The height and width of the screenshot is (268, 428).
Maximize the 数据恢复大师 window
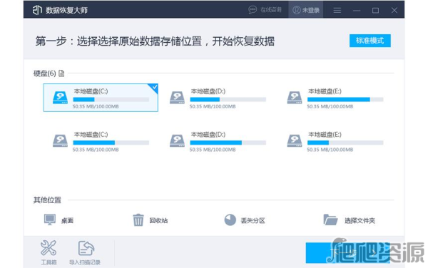(x=376, y=11)
